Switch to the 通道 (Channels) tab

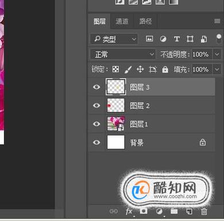(122, 21)
